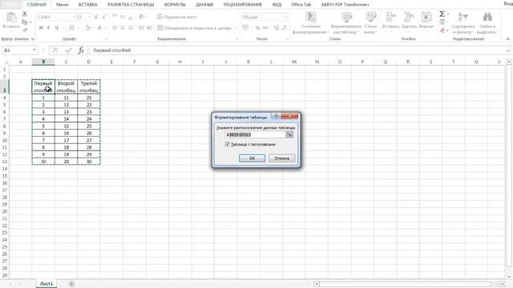Open Cell Styles (Стили ячеек) menu
This screenshot has height=288, width=513.
point(370,22)
